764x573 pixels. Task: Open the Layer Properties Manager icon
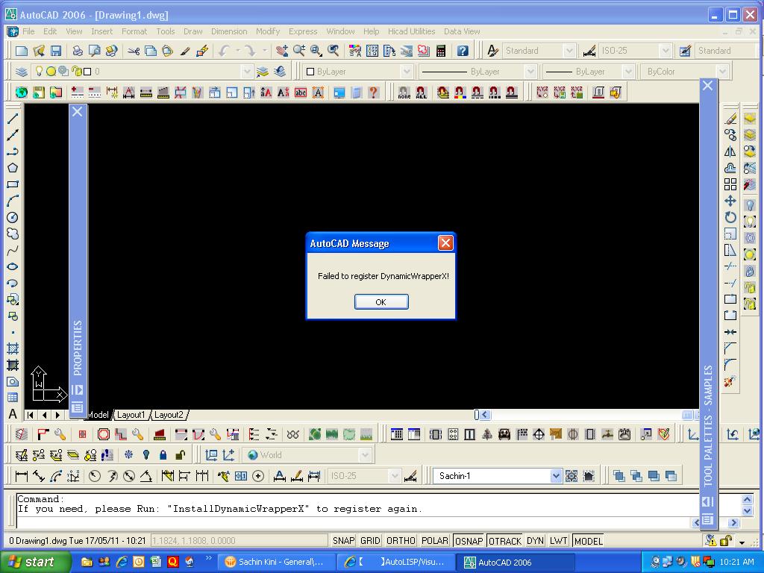point(21,72)
